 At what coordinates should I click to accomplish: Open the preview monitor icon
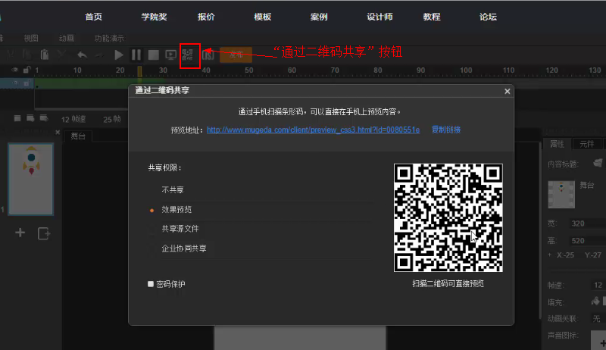(170, 55)
